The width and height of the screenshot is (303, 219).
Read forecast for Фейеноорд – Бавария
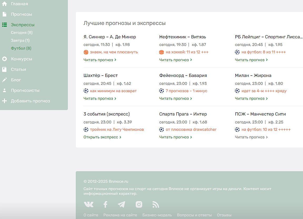176,98
